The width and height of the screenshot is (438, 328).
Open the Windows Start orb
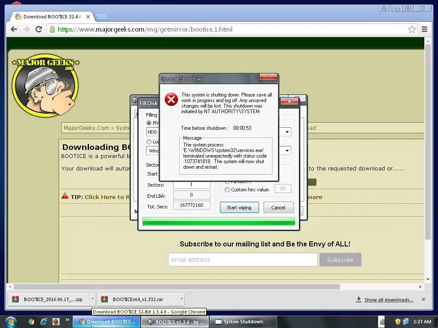click(x=11, y=322)
